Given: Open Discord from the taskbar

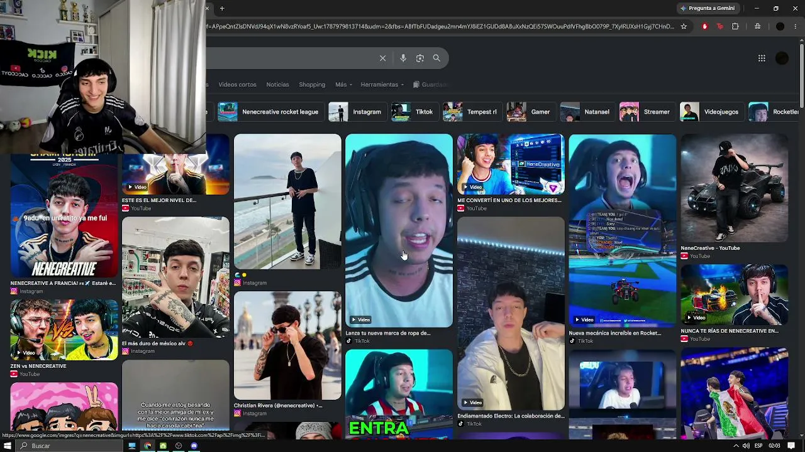Looking at the screenshot, I should coord(194,446).
